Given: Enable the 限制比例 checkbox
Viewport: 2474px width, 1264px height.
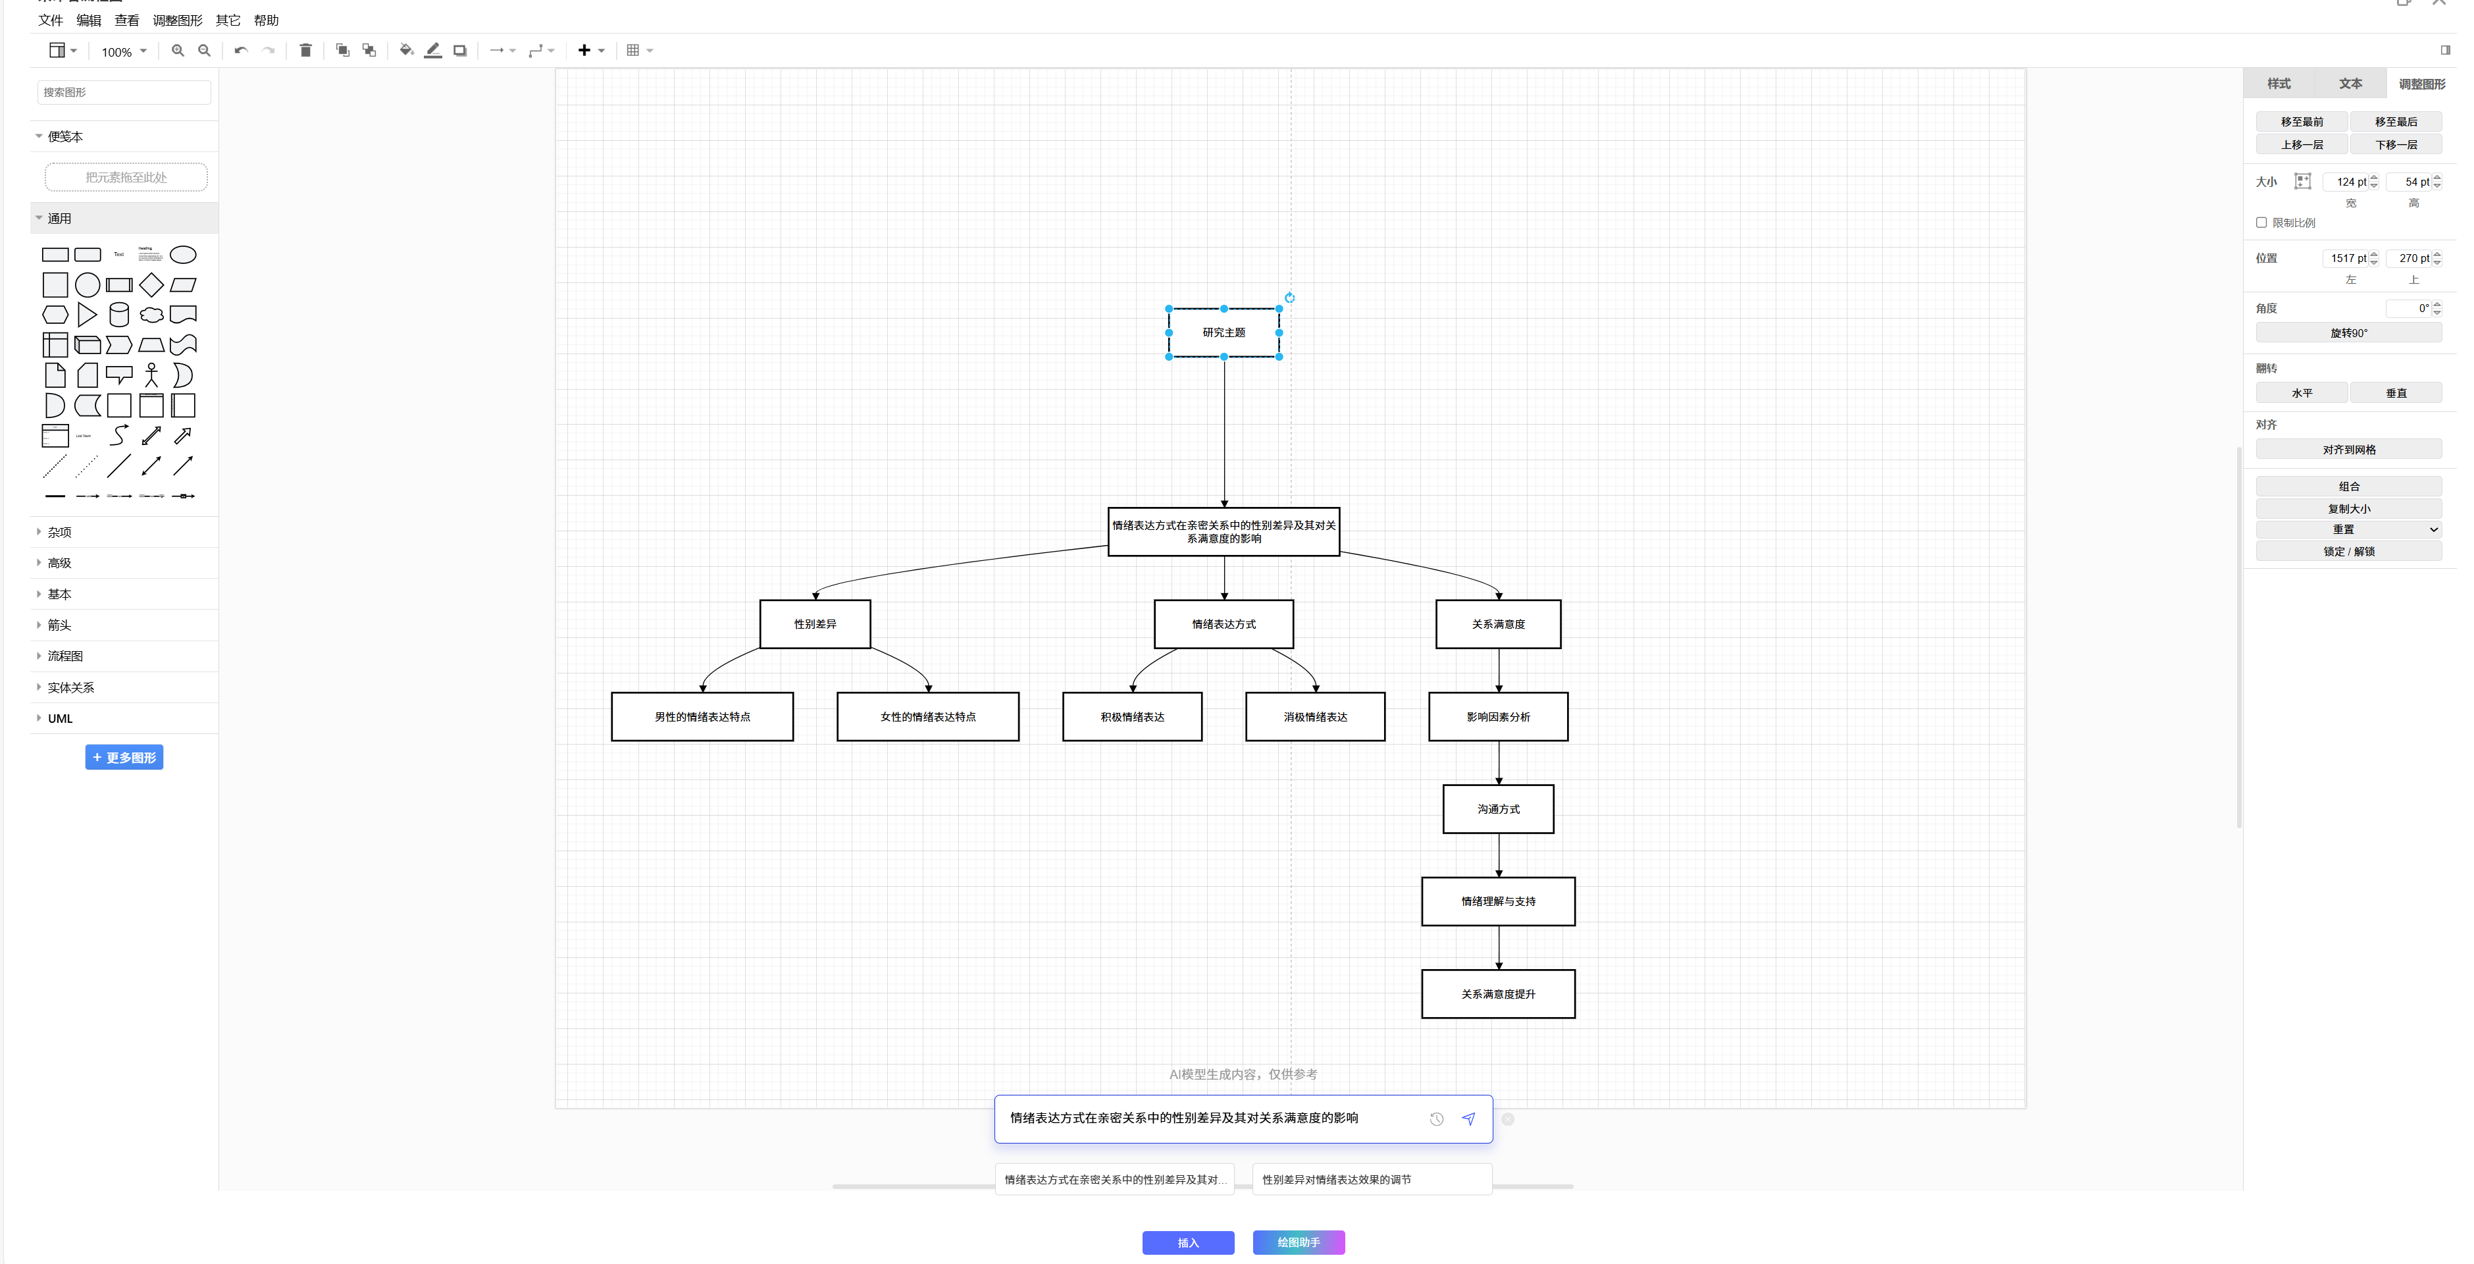Looking at the screenshot, I should tap(2261, 223).
